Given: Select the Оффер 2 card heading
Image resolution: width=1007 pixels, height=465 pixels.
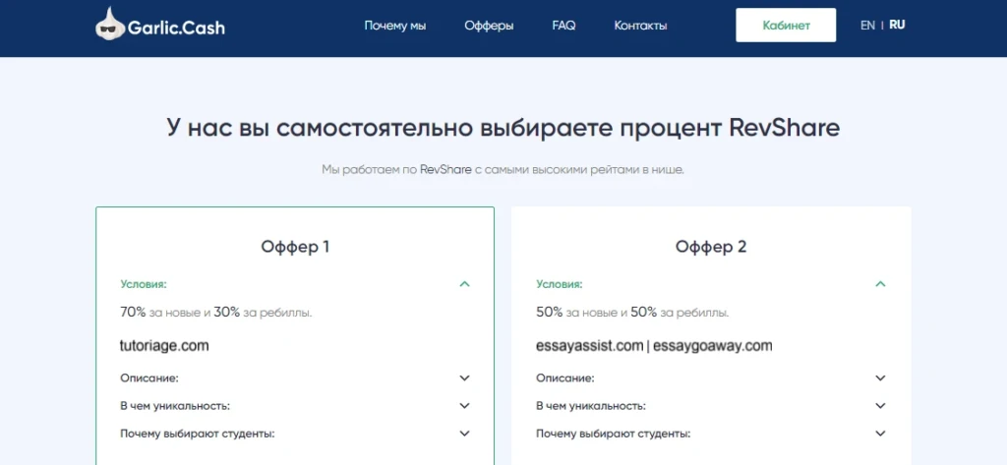Looking at the screenshot, I should pyautogui.click(x=711, y=247).
